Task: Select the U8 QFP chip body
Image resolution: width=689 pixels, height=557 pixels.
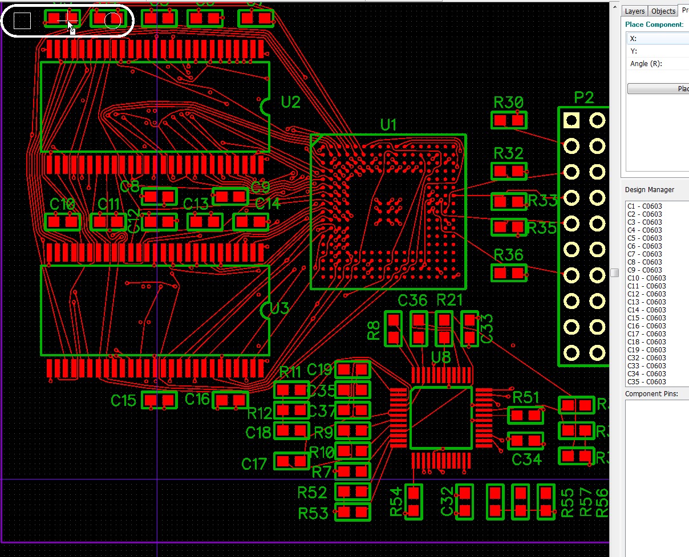Action: pos(441,418)
